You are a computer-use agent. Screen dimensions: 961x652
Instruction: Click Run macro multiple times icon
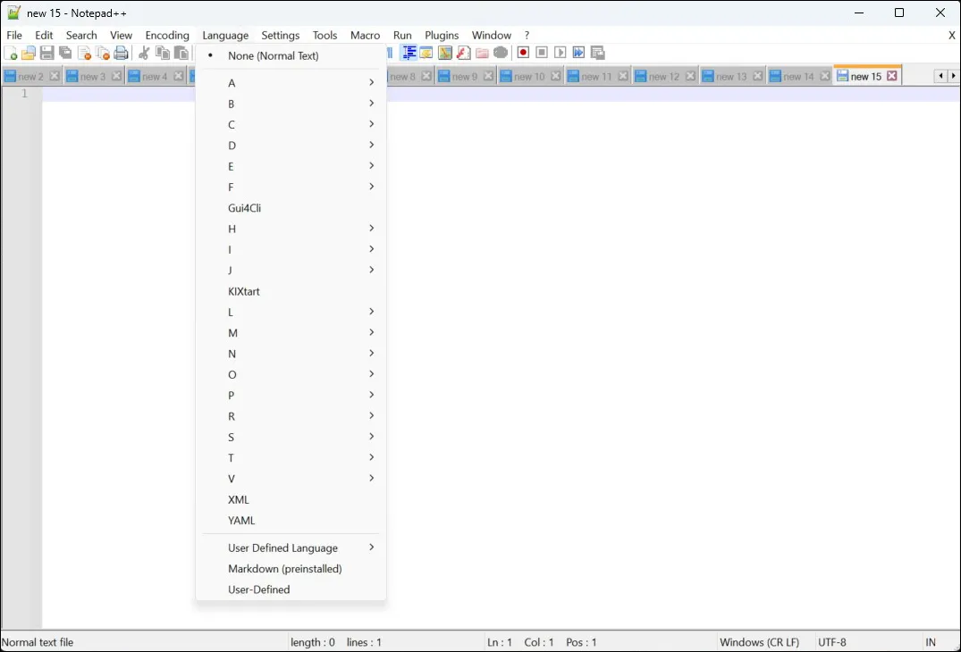pos(578,53)
